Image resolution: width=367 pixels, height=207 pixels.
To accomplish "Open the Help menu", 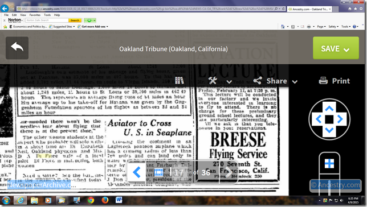I will (57, 15).
